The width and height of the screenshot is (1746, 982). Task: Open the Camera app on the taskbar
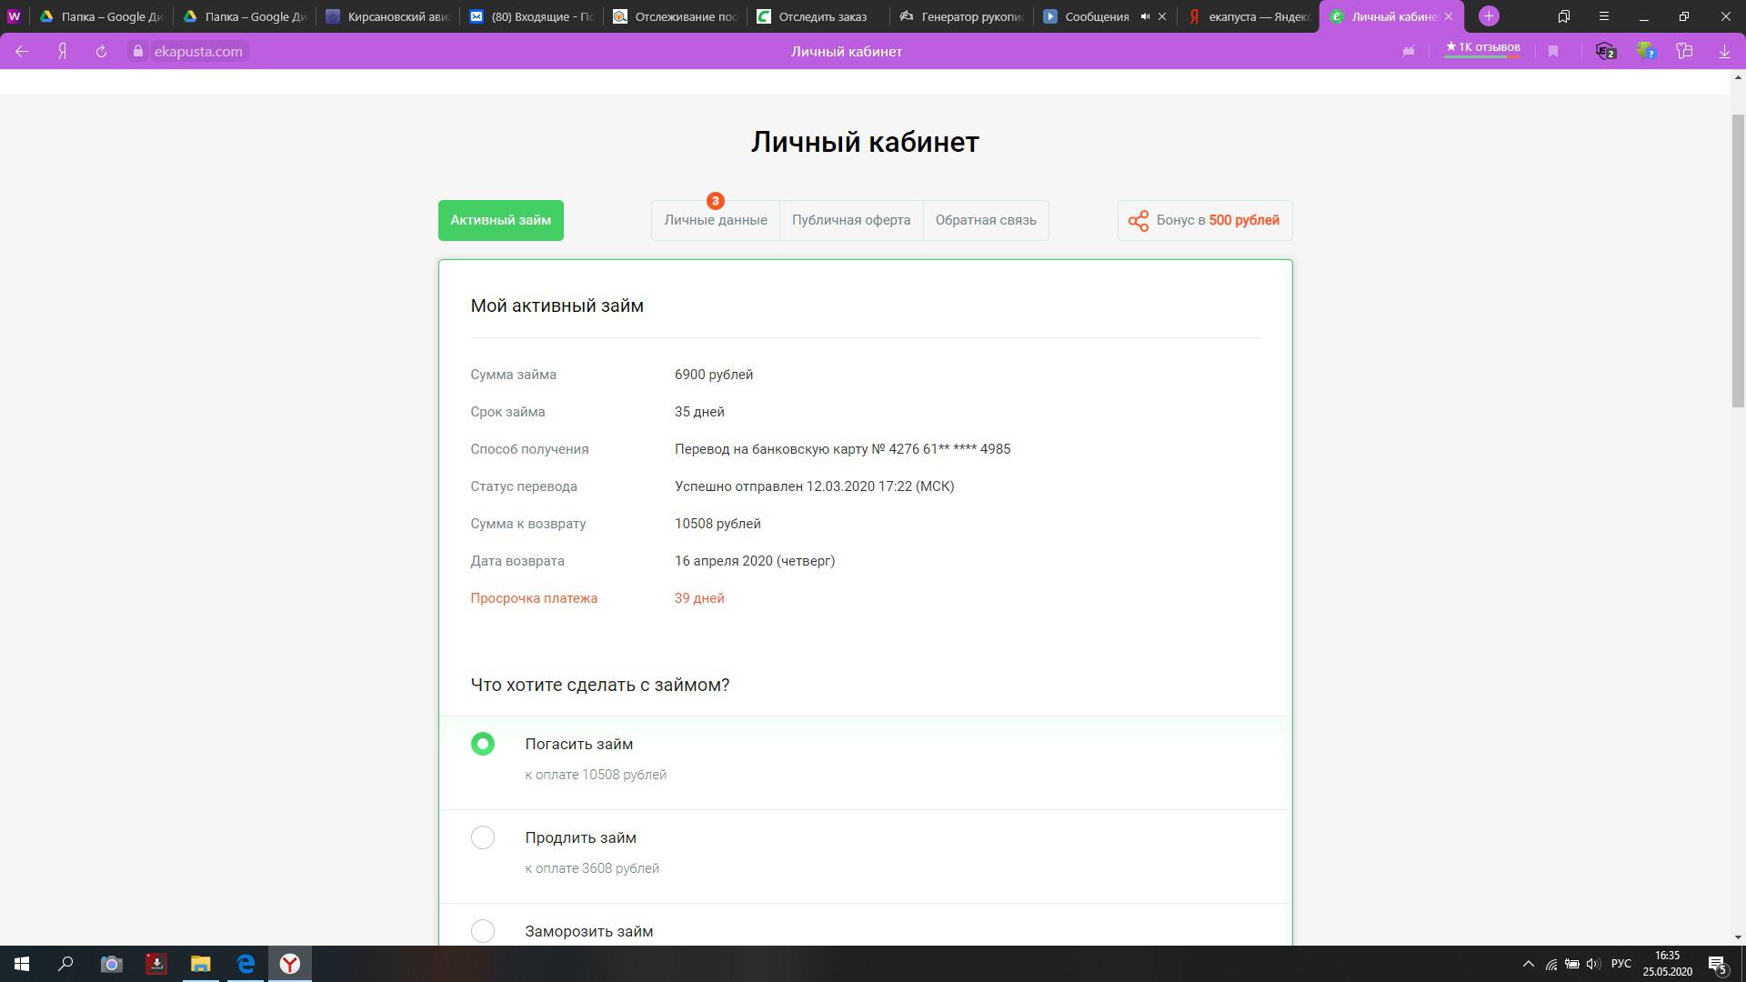point(111,964)
